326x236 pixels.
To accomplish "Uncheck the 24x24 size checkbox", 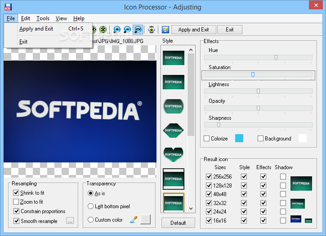I will (209, 211).
